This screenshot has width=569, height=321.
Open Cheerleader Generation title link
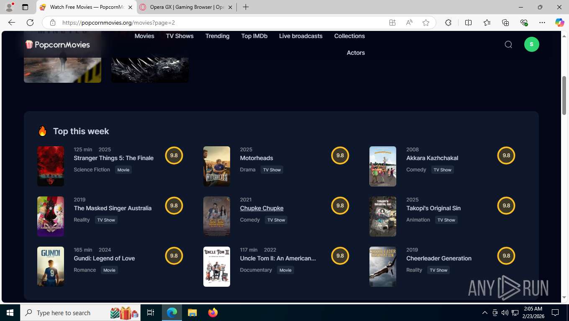[439, 258]
